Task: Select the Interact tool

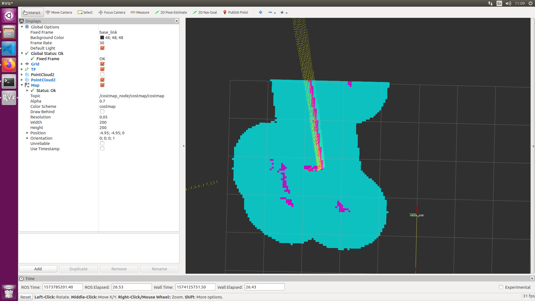Action: pyautogui.click(x=33, y=13)
